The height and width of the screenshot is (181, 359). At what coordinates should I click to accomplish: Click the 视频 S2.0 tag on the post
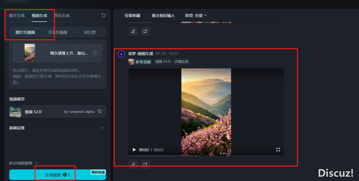point(163,62)
